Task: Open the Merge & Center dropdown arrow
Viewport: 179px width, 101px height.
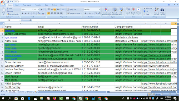Action: tap(82, 13)
